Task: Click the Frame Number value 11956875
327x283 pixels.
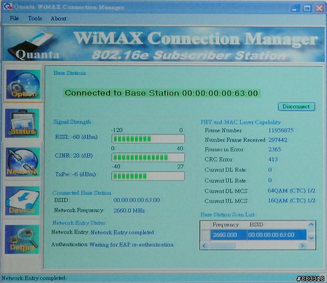Action: click(x=281, y=130)
